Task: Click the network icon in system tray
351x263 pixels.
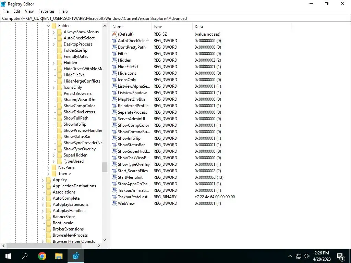Action: (x=299, y=256)
